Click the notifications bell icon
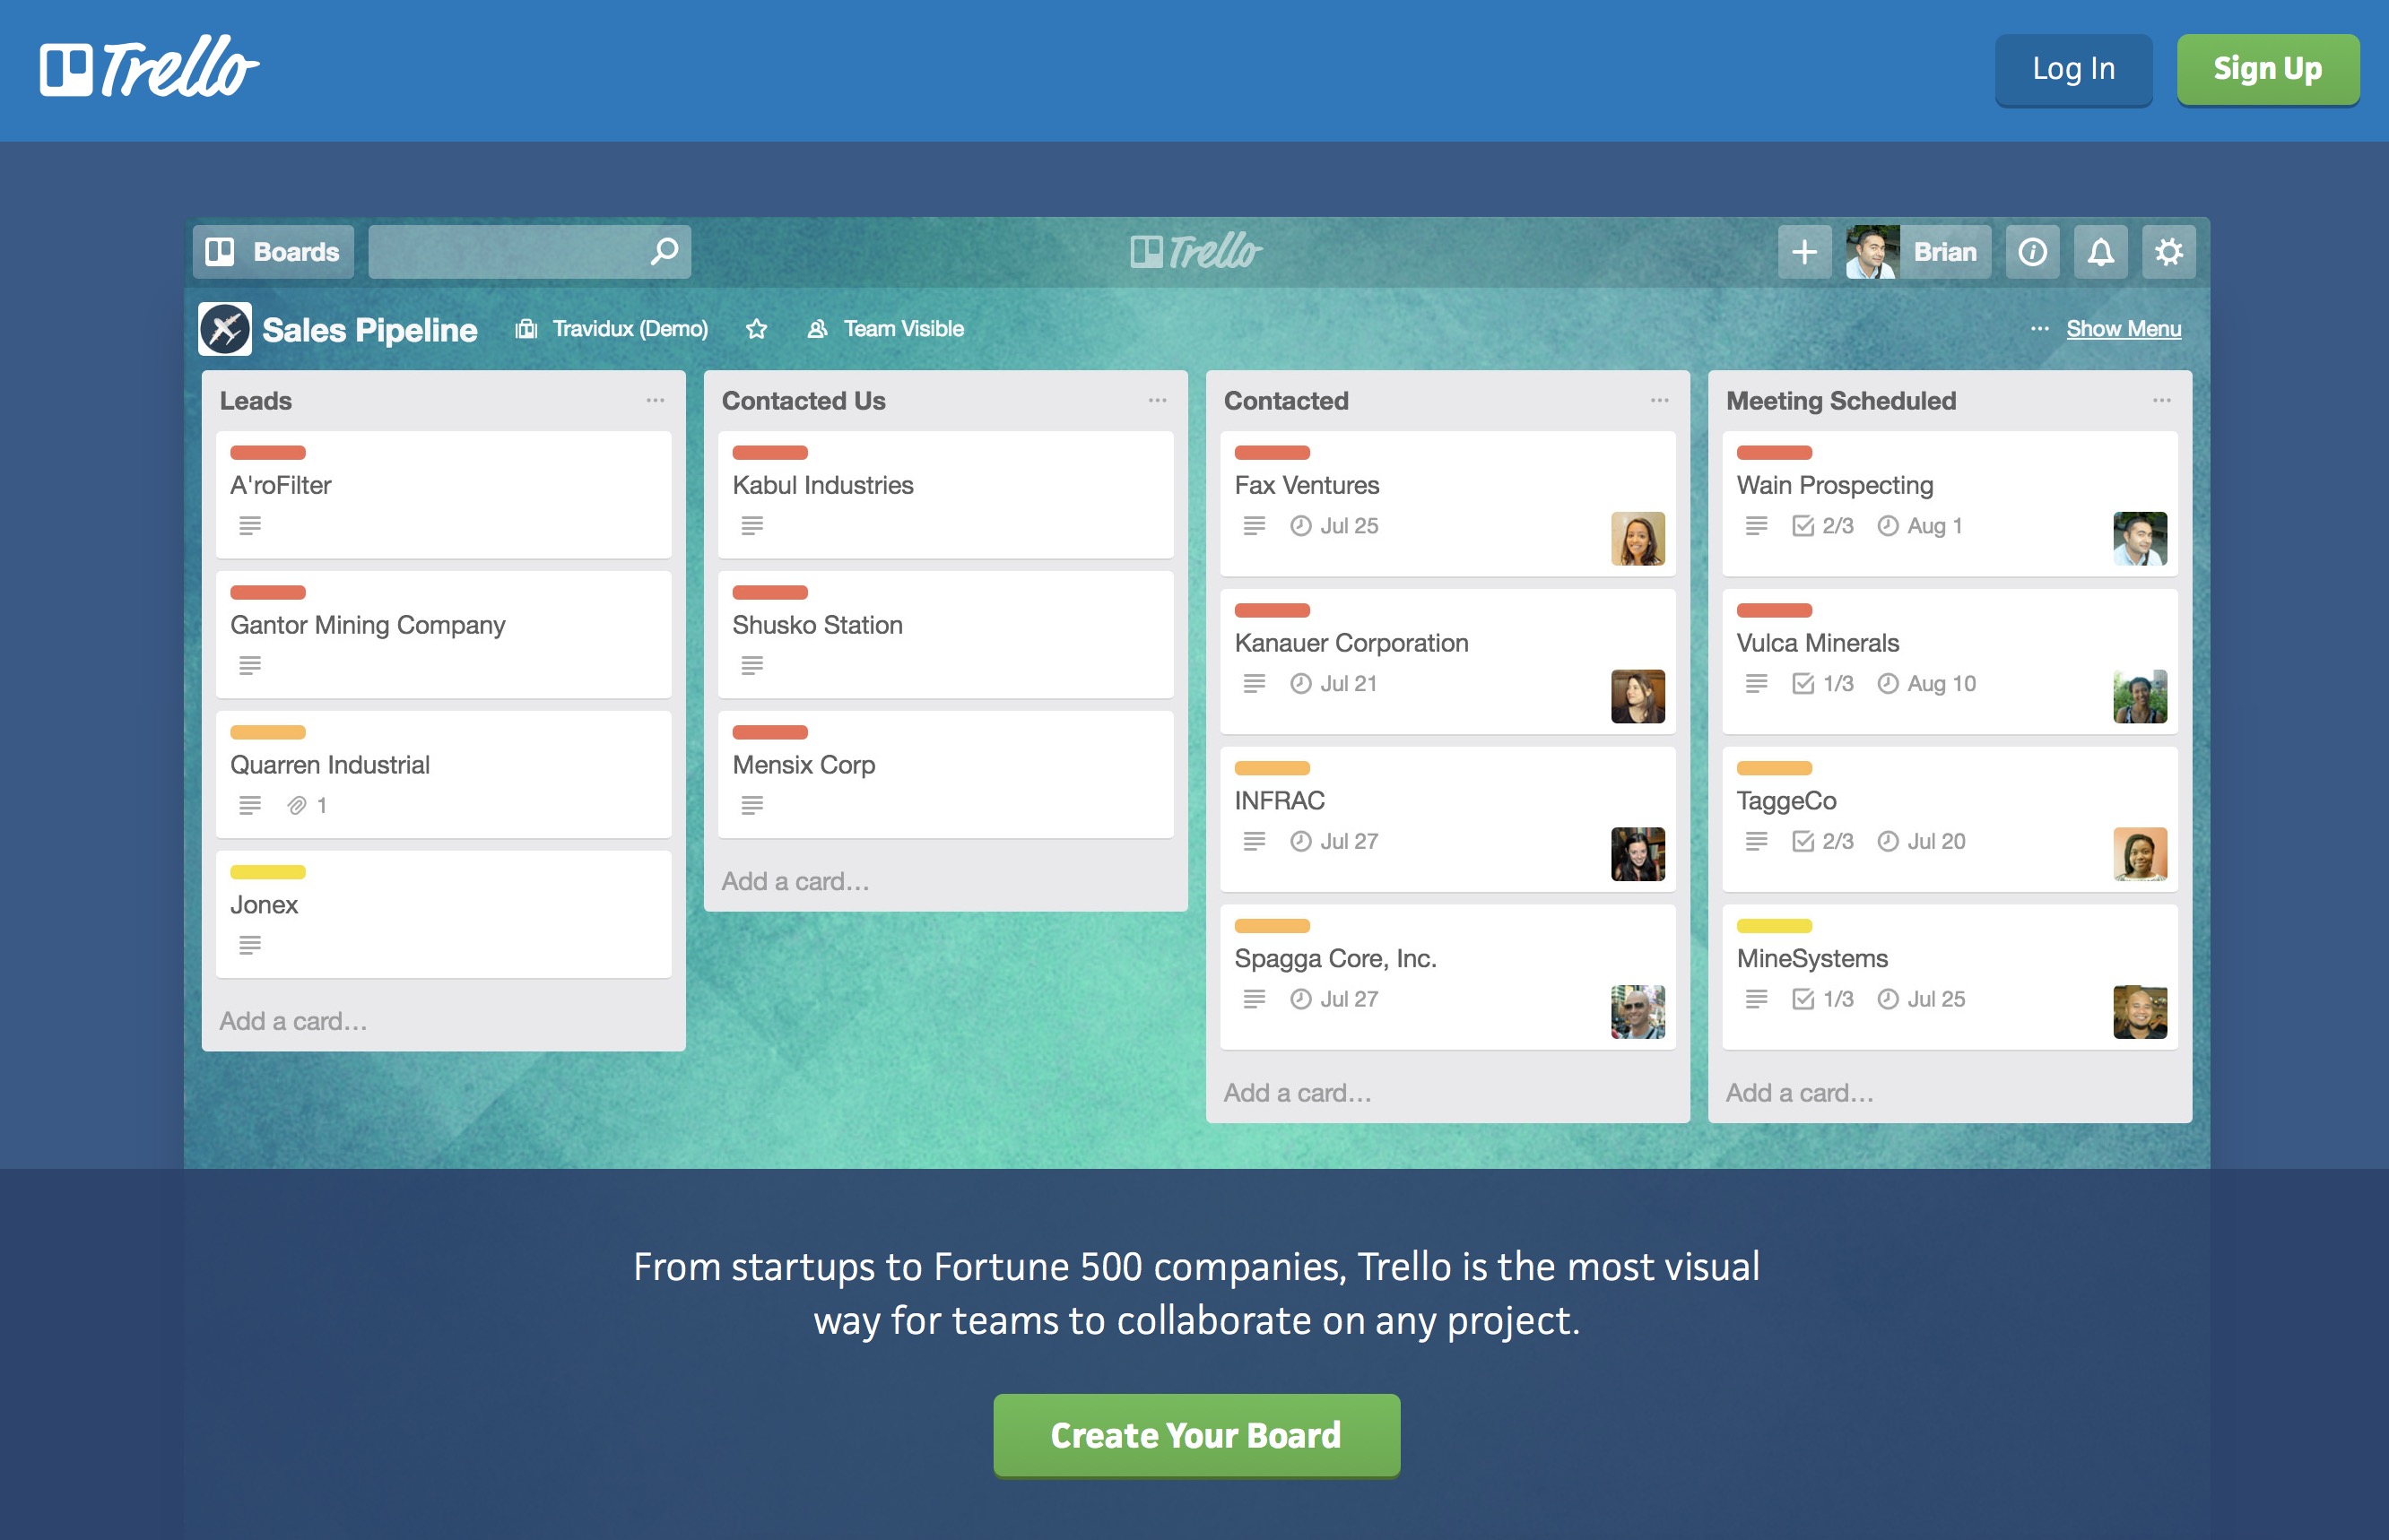 (x=2100, y=251)
